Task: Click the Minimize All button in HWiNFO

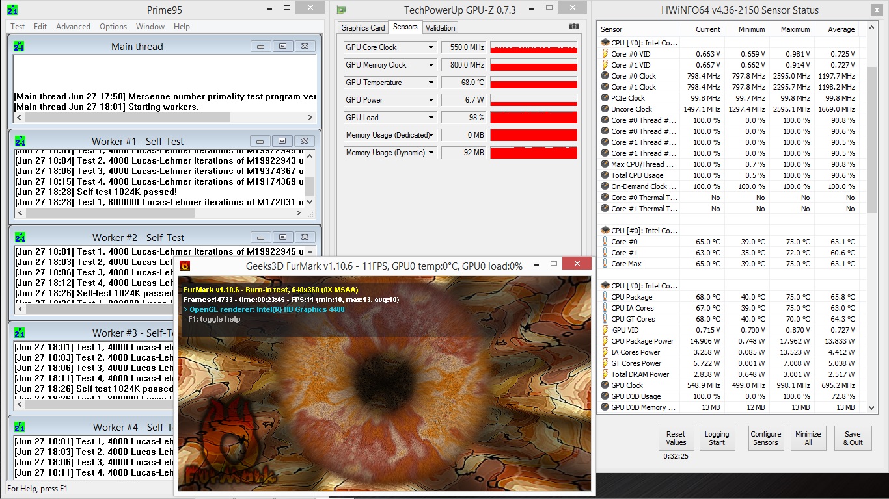Action: pyautogui.click(x=808, y=438)
